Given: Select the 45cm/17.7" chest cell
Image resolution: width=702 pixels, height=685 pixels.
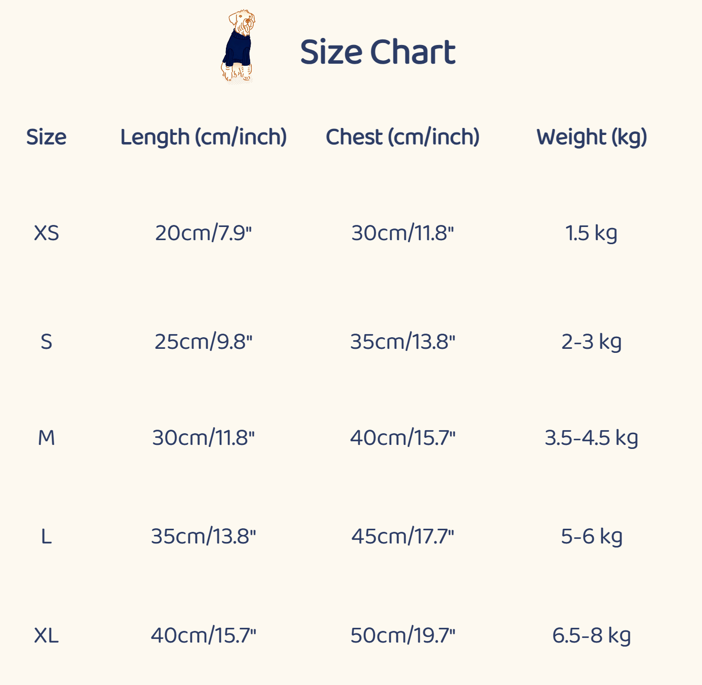Looking at the screenshot, I should [402, 536].
